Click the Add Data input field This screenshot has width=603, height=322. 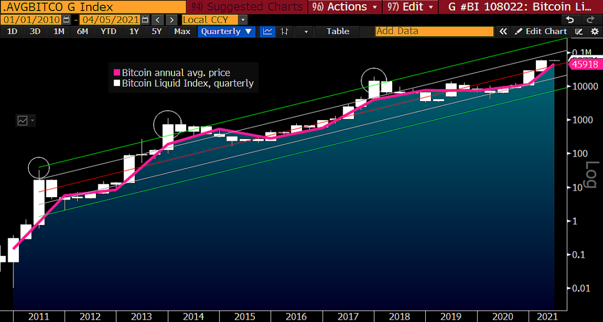click(434, 32)
